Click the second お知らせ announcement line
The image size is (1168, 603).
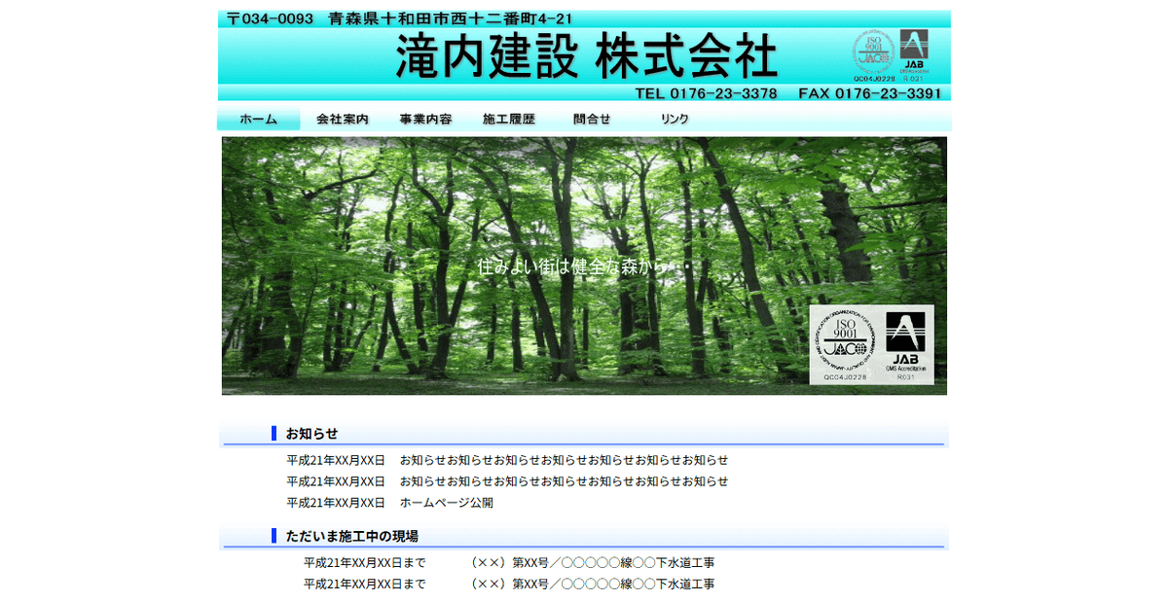click(565, 481)
